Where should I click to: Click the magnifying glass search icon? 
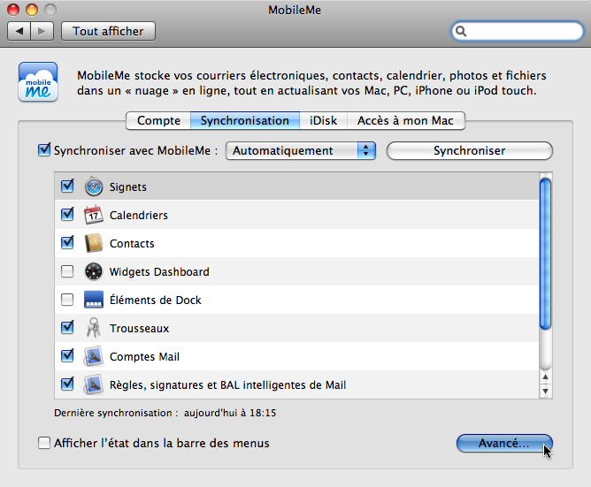pos(461,31)
